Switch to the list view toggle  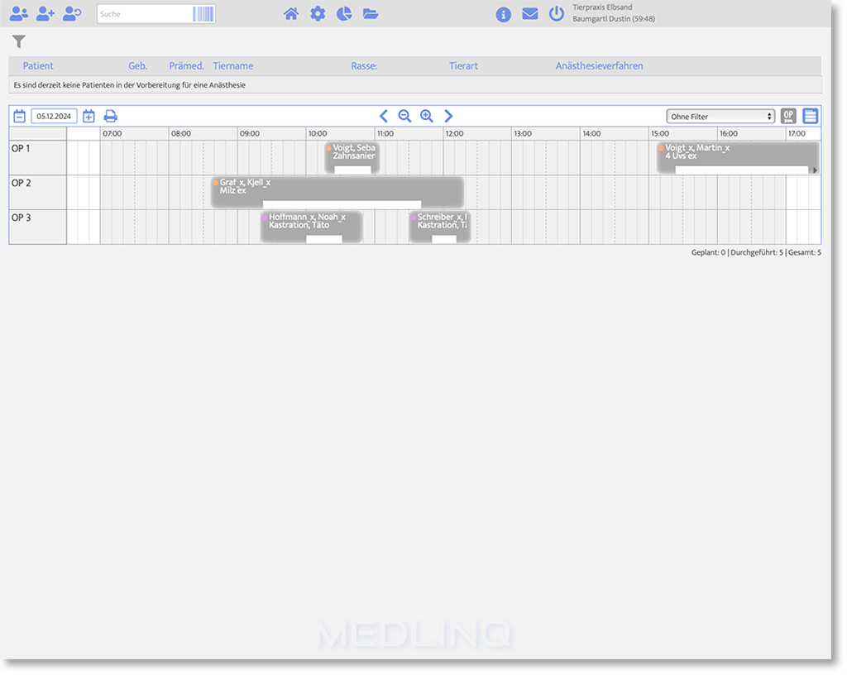pos(811,117)
